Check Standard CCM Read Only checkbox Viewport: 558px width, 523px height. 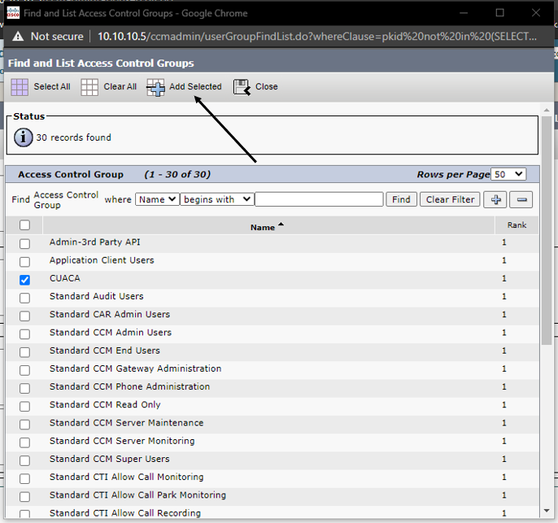click(24, 407)
